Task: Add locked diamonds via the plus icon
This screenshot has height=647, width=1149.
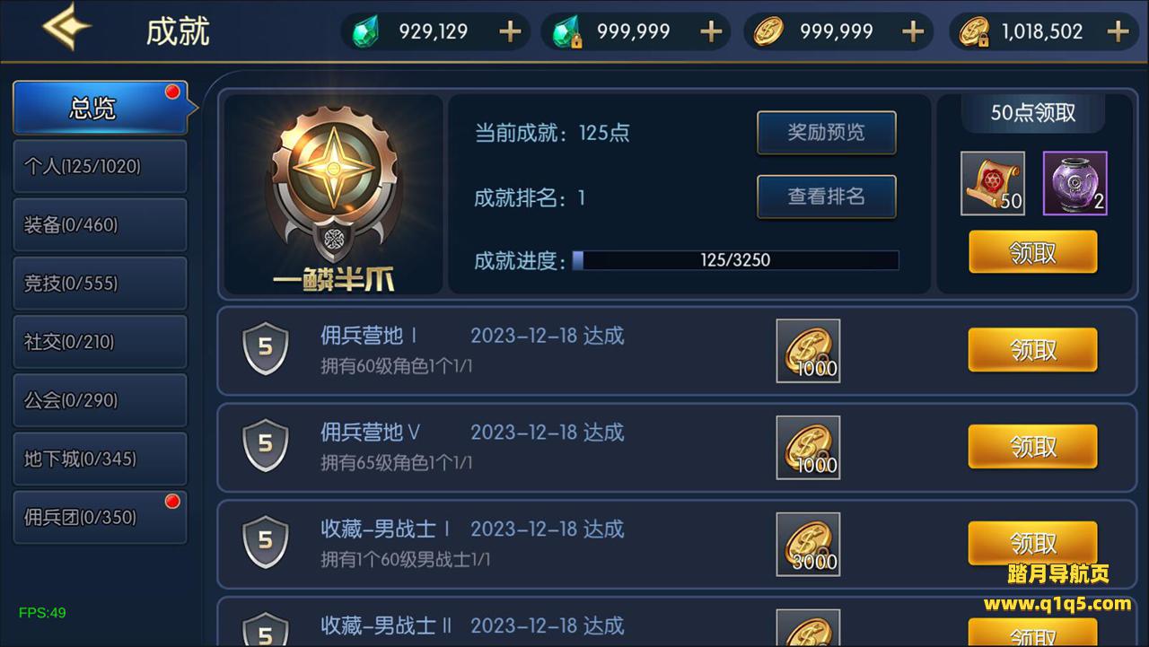Action: 711,32
